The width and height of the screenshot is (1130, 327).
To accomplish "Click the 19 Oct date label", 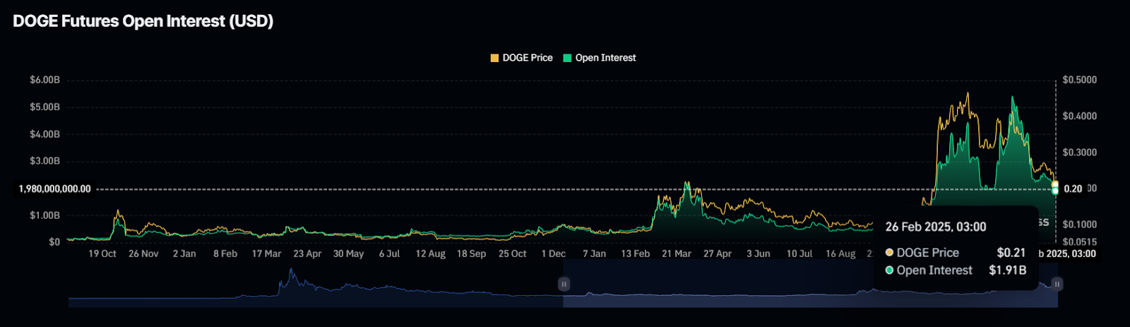I will pos(102,254).
